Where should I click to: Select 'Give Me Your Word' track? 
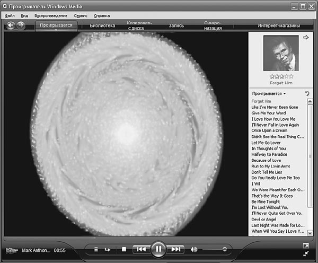pos(269,113)
